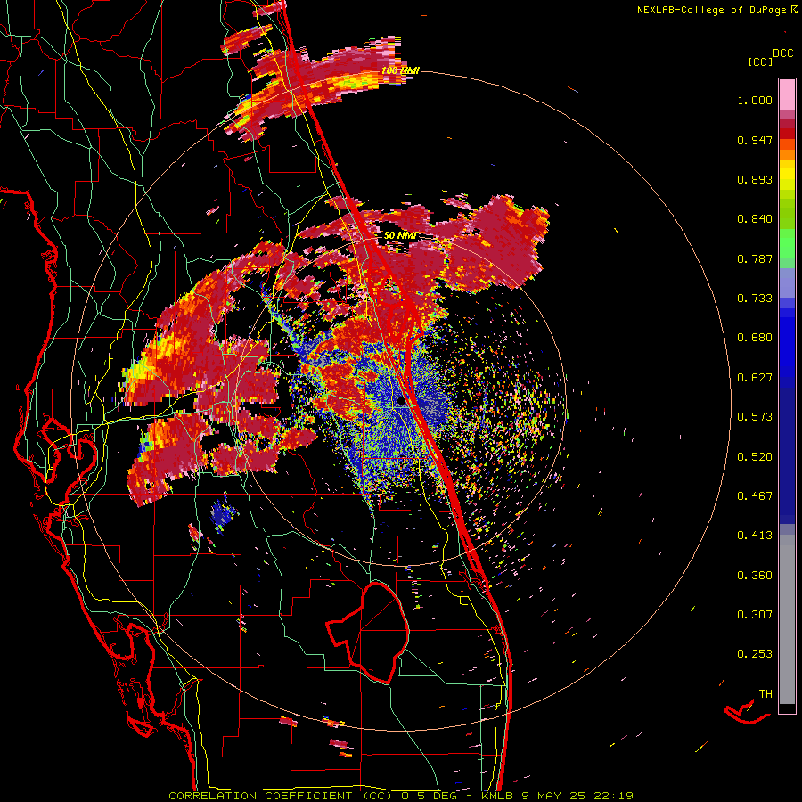Click the 0.413 scale value
This screenshot has height=802, width=802.
(x=755, y=536)
